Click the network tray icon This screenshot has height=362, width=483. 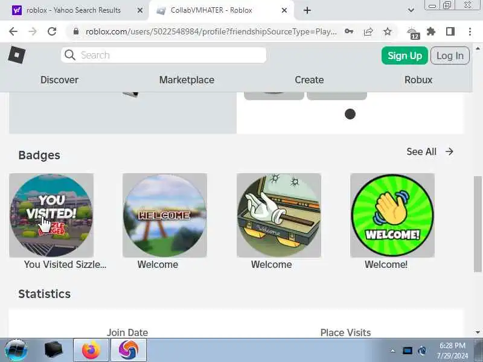pyautogui.click(x=422, y=351)
